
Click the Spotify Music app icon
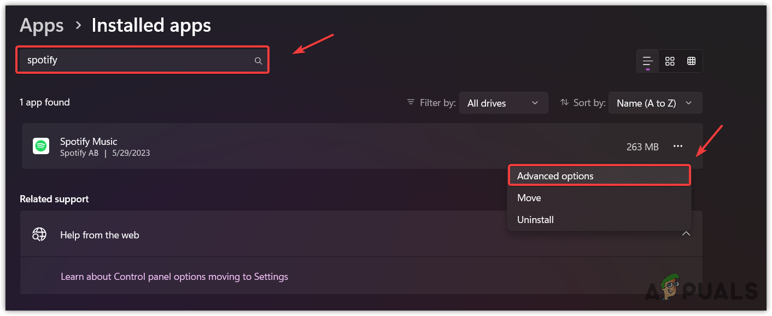pyautogui.click(x=41, y=146)
